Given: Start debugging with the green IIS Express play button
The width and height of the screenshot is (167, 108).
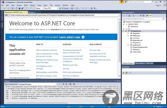Looking at the screenshot, I should point(60,8).
